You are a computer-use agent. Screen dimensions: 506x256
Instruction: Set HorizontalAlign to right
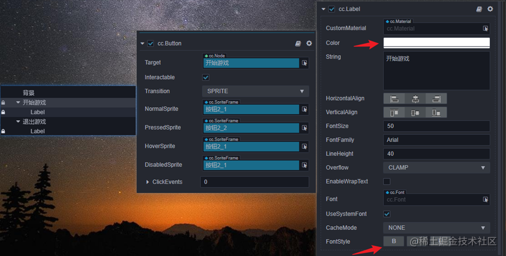point(436,99)
